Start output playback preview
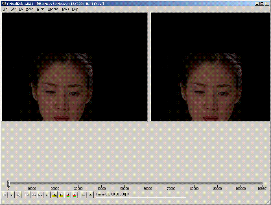The image size is (271, 205). [18, 195]
